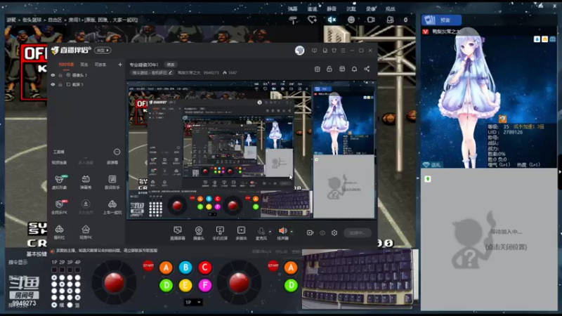Click the heart-plus favorite icon in game window
562x316 pixels.
pyautogui.click(x=312, y=20)
